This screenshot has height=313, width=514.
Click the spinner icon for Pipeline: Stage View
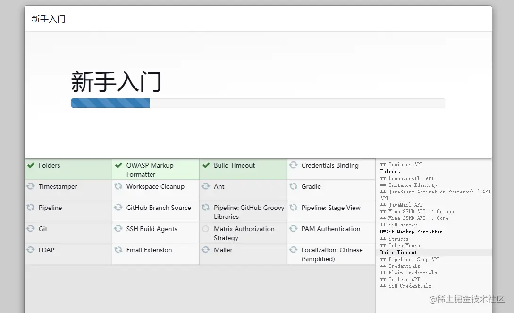point(294,208)
